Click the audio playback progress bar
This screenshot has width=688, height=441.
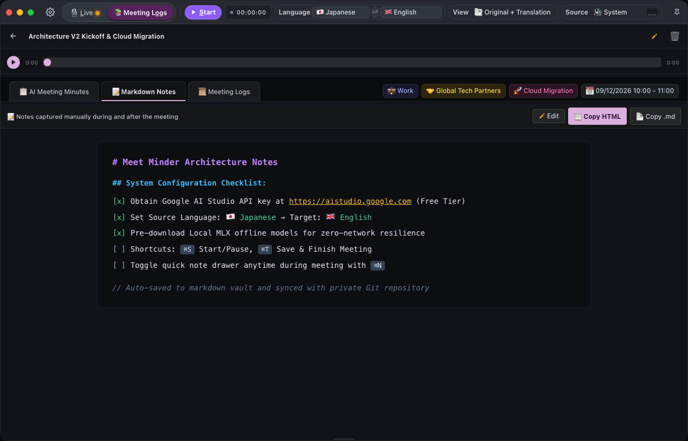(352, 62)
